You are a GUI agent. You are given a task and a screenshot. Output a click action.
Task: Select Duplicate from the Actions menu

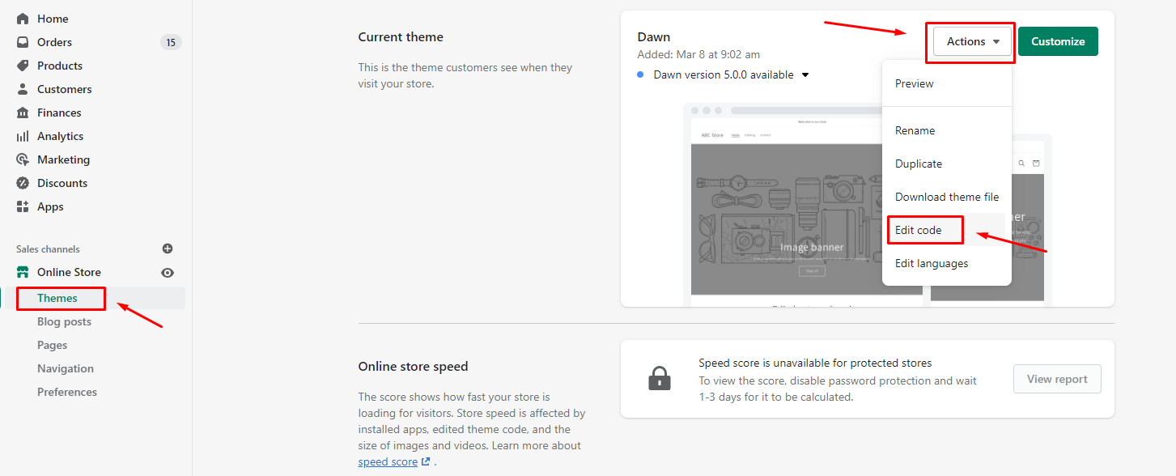coord(919,164)
